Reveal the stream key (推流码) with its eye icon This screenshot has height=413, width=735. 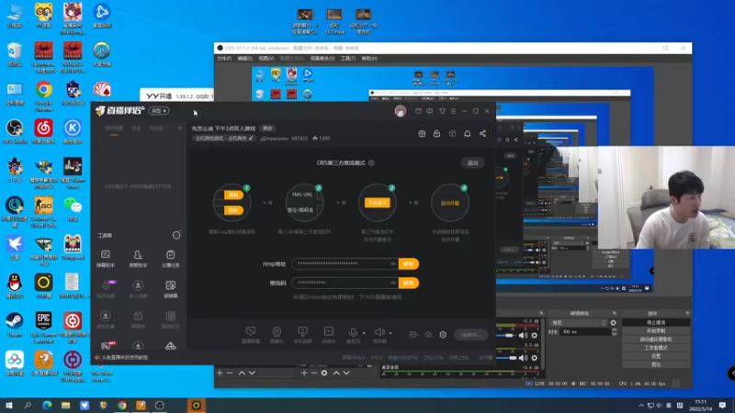(393, 283)
